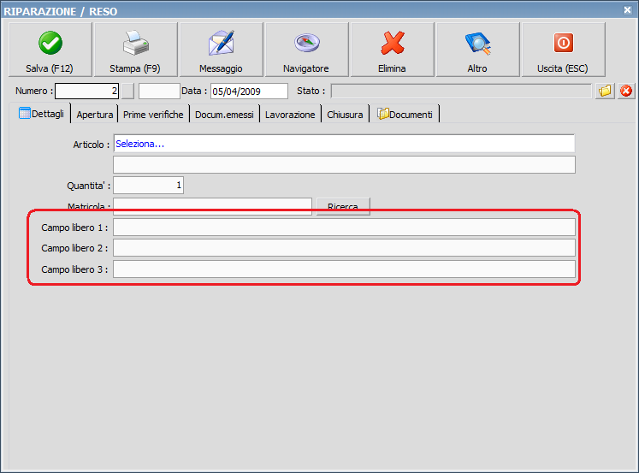Focus the Numero input field
Screen dimensions: 639x473
point(86,91)
